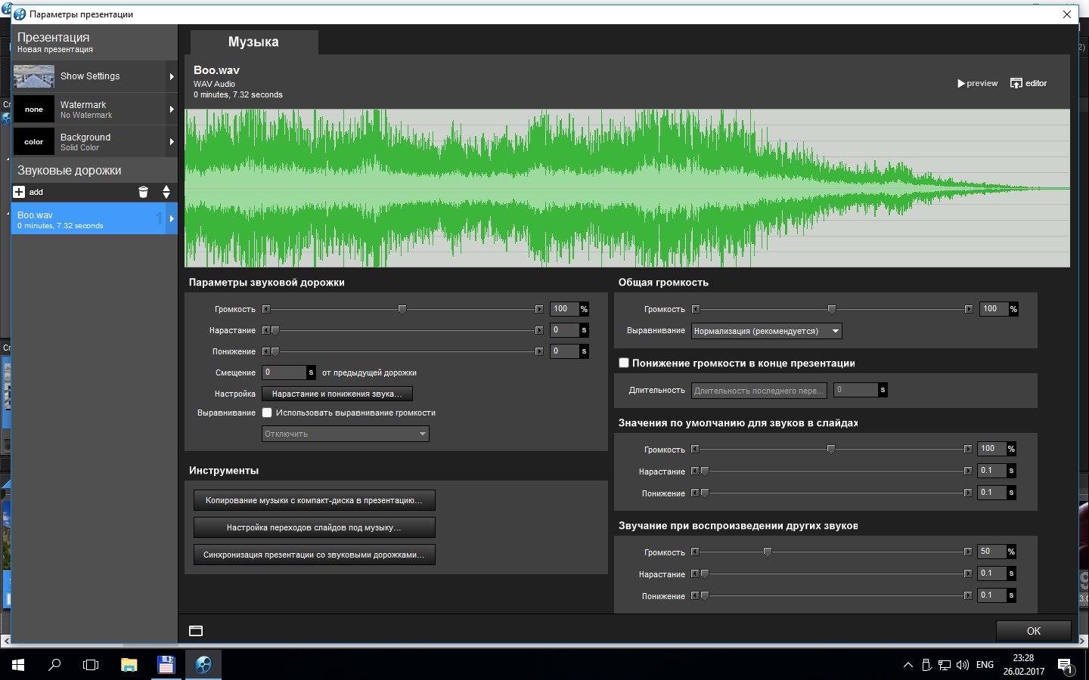The width and height of the screenshot is (1089, 680).
Task: Click the track reorder up-down arrows icon
Action: tap(166, 192)
